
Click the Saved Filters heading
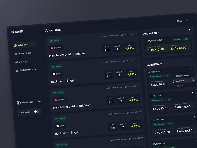(154, 65)
